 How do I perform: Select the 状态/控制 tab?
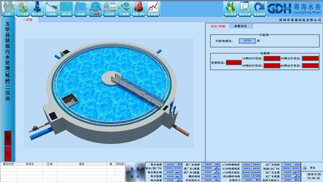click(218, 26)
